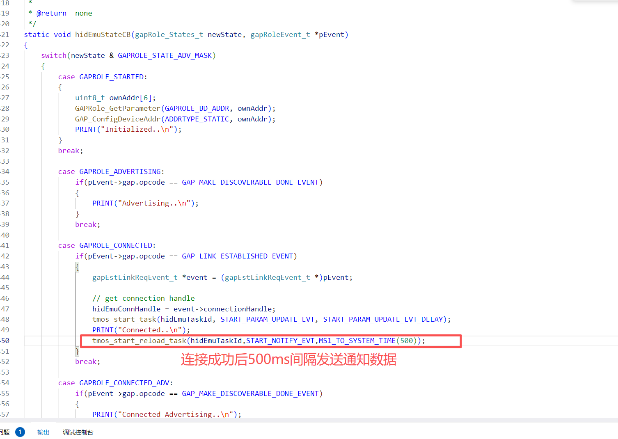Click the opening brace on line 43
This screenshot has height=439, width=618.
[77, 267]
